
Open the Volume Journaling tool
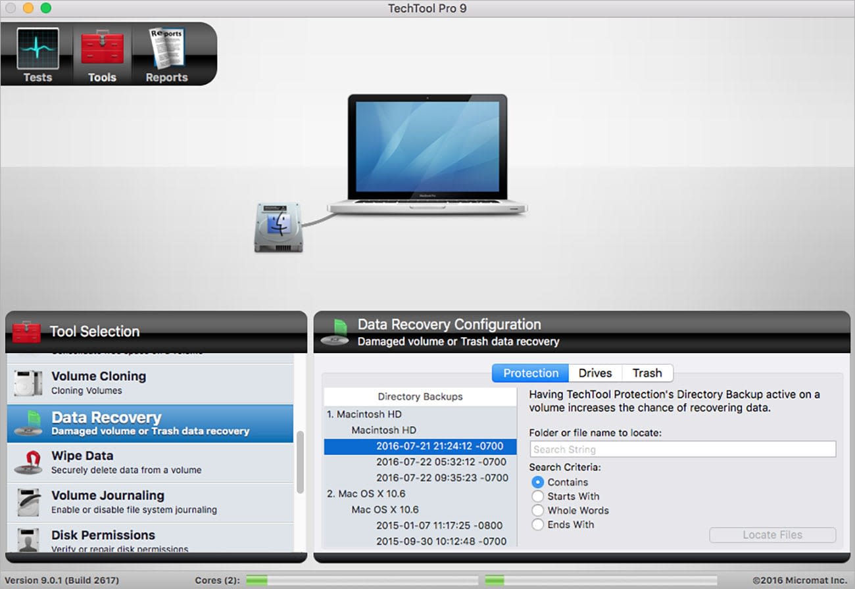tap(150, 502)
